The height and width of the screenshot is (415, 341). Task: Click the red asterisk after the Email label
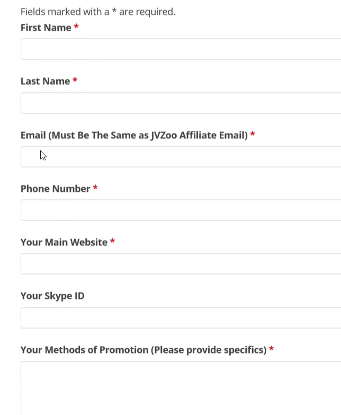click(x=253, y=135)
